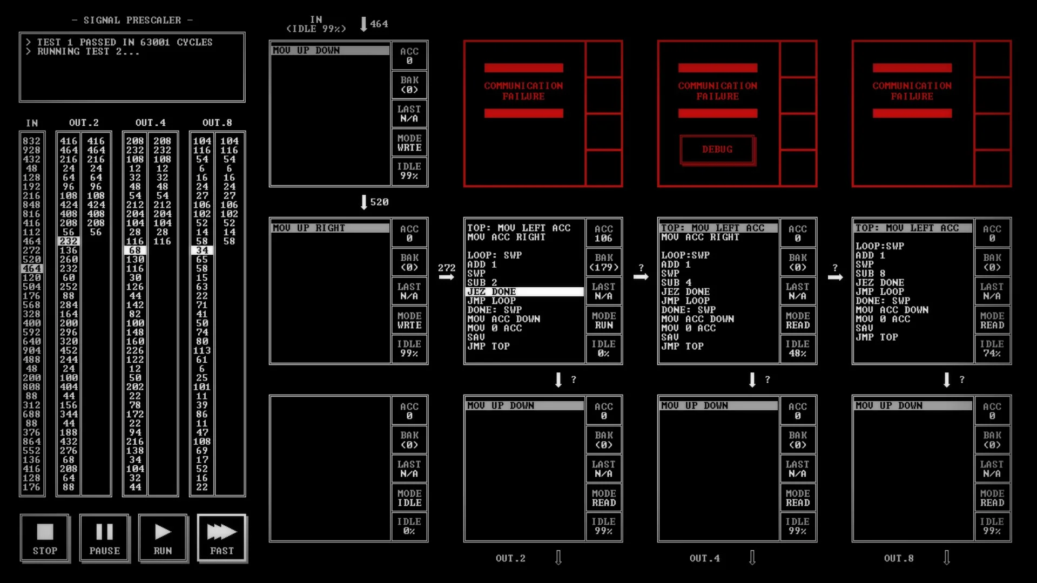Click the DEBUG button on failed node

click(x=717, y=150)
